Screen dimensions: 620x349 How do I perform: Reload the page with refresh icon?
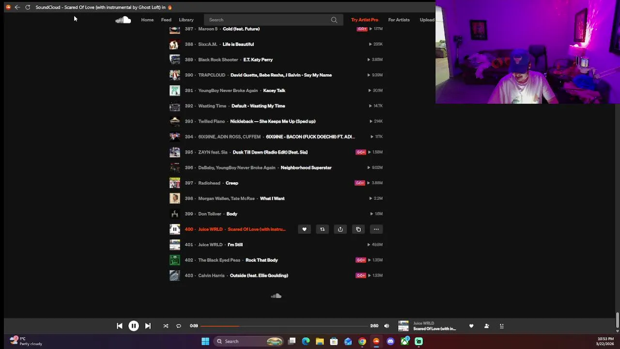(28, 7)
